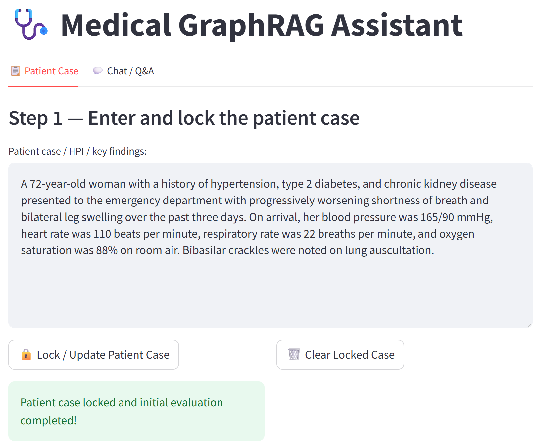Viewport: 541px width, 448px height.
Task: Click the stethoscope logo icon
Action: pyautogui.click(x=31, y=24)
